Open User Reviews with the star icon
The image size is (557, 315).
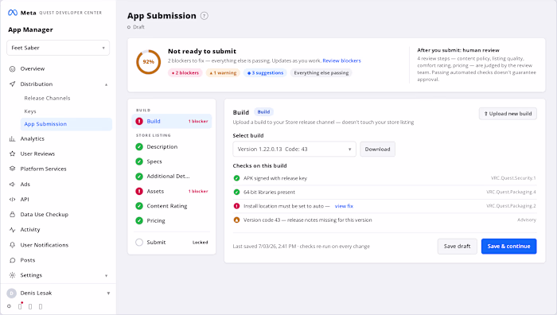click(13, 154)
